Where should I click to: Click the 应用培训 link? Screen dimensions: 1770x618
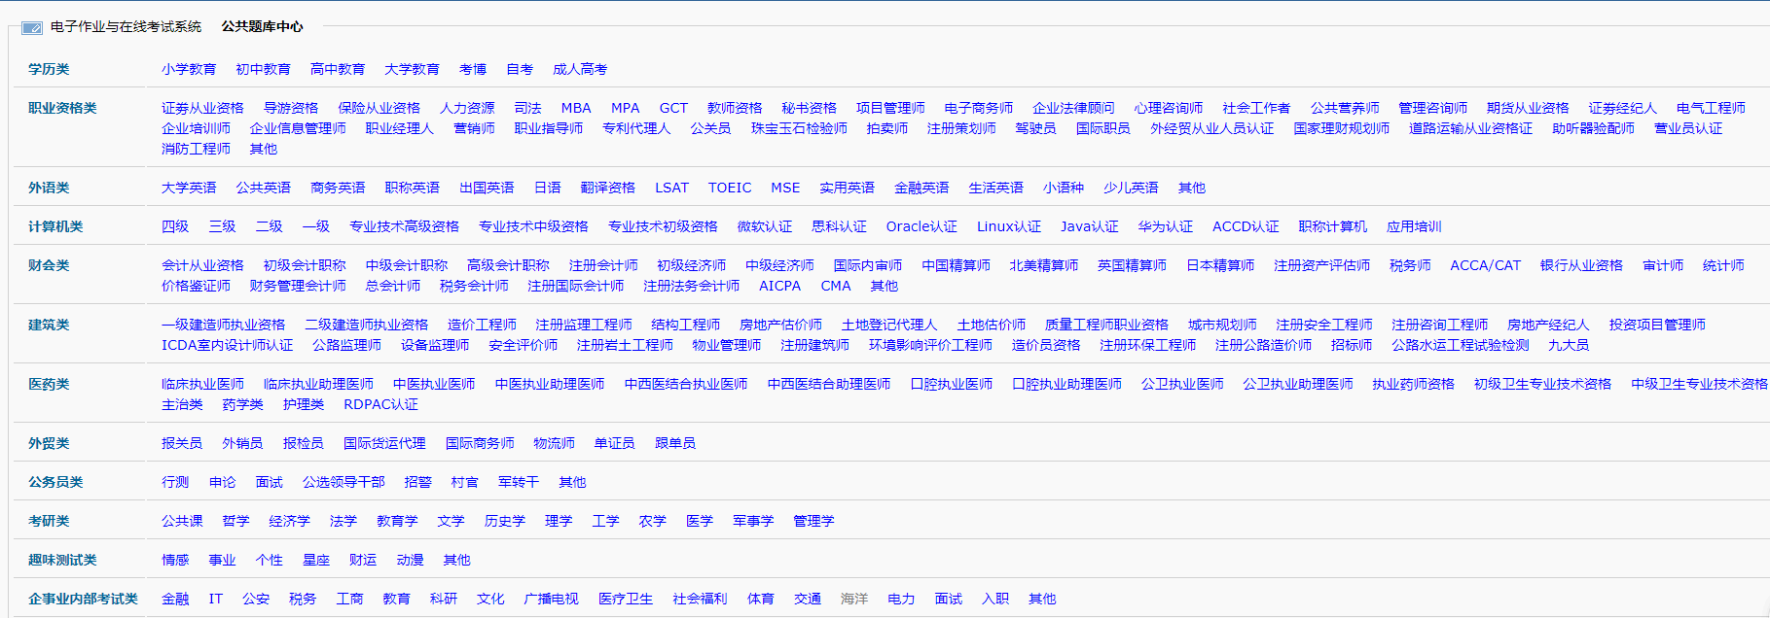(1414, 226)
